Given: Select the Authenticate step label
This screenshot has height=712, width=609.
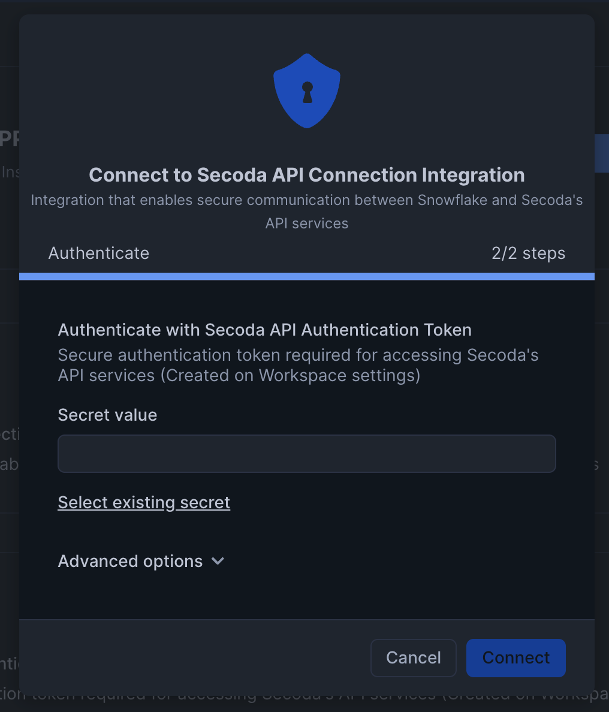Looking at the screenshot, I should click(99, 253).
